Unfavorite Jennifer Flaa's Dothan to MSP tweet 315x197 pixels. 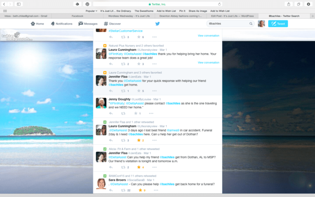click(139, 167)
